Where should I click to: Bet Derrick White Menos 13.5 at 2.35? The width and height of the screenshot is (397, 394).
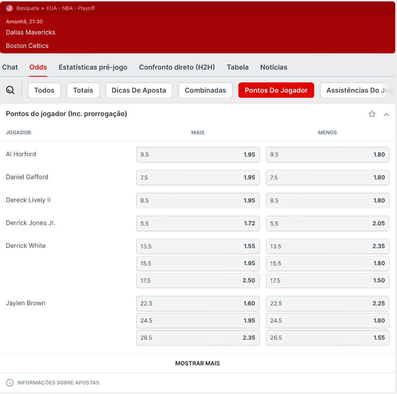[327, 246]
